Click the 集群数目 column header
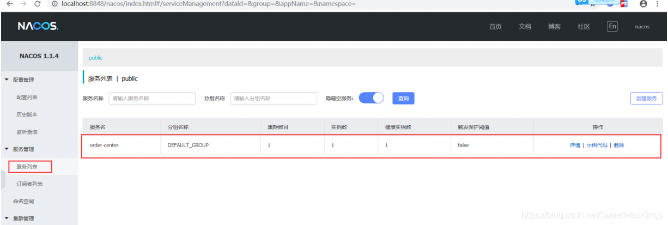The image size is (668, 225). point(278,126)
